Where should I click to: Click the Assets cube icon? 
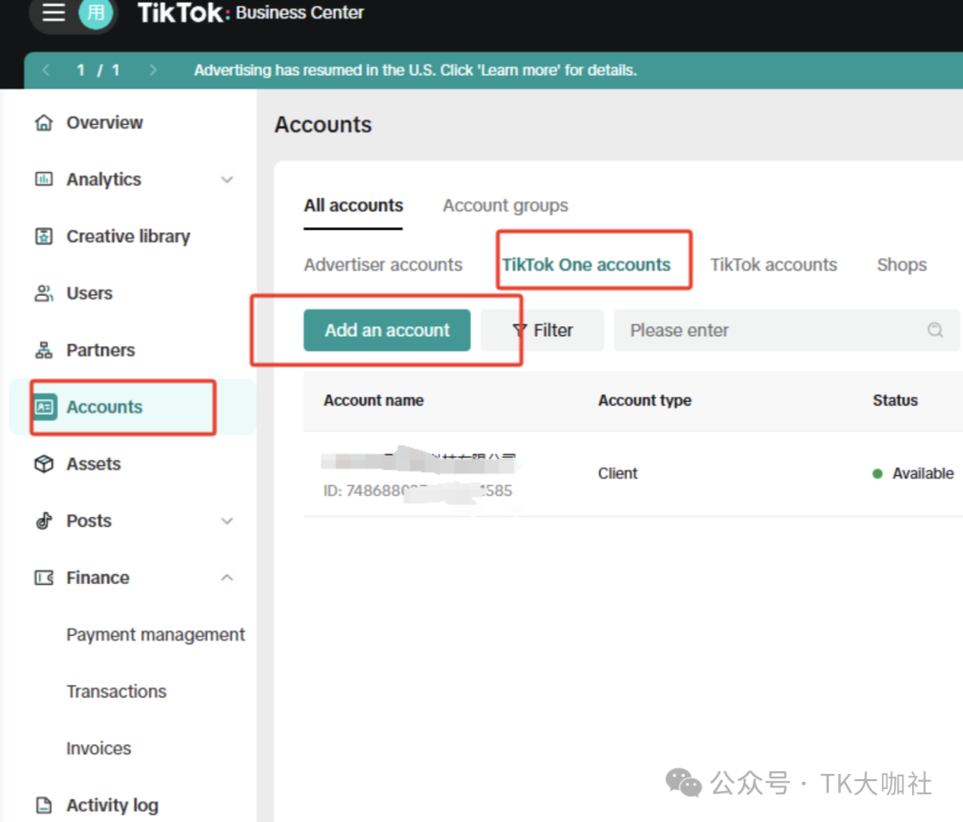point(43,464)
